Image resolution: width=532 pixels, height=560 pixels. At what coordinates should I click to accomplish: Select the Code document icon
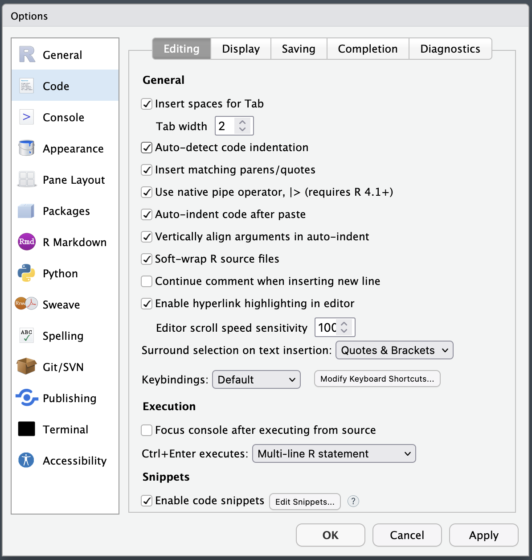[x=27, y=86]
